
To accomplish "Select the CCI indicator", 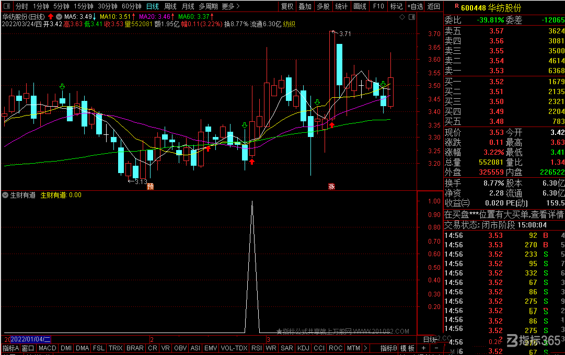I will (319, 348).
